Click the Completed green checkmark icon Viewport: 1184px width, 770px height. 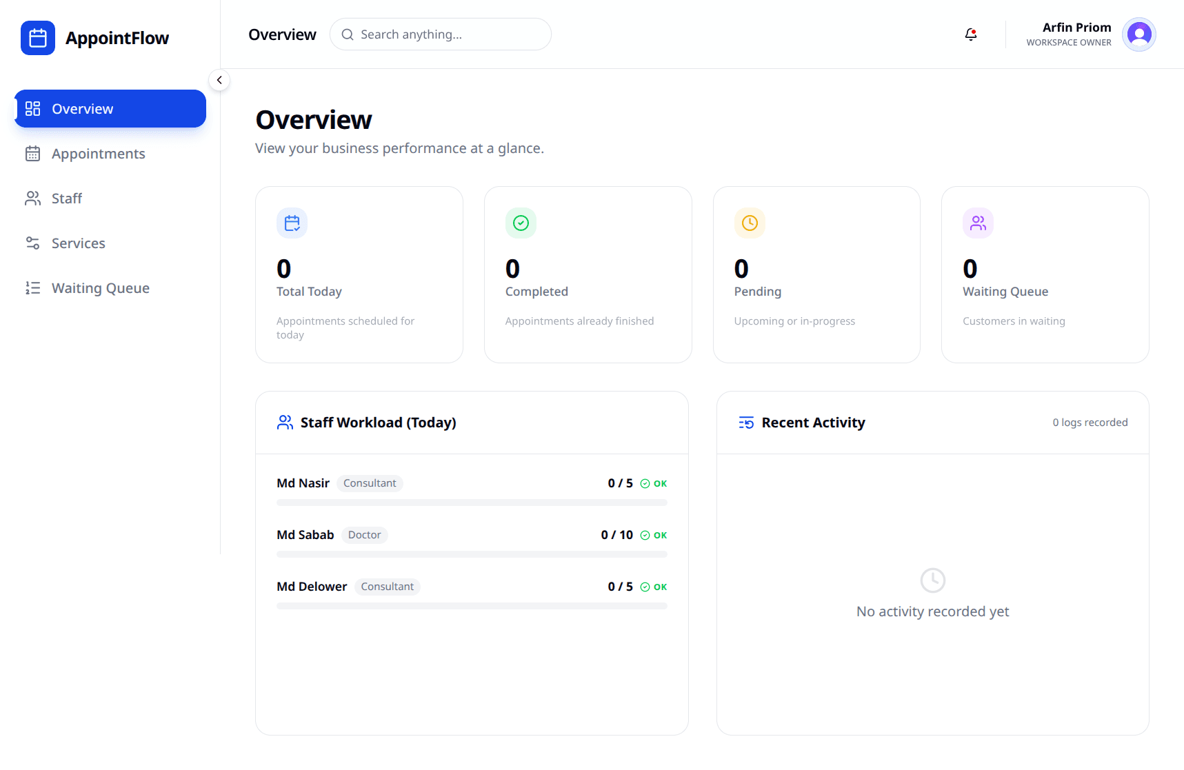521,223
